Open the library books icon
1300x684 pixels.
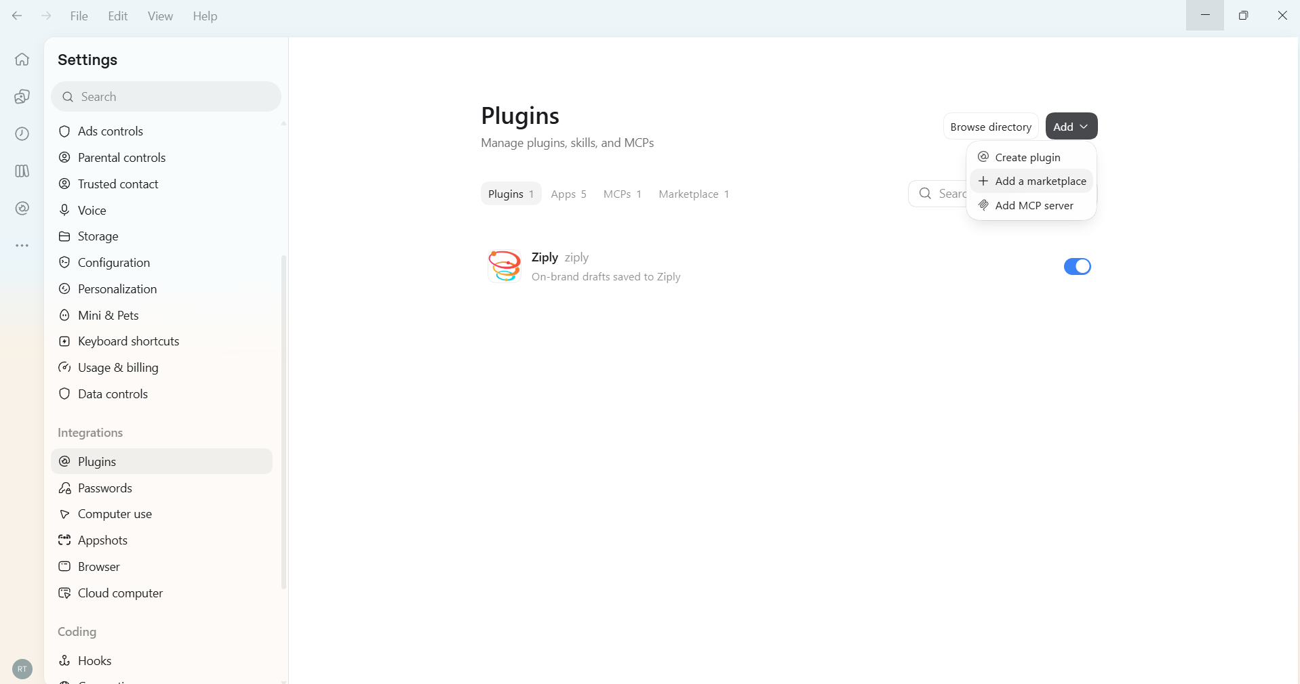(22, 171)
